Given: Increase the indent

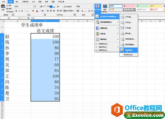Looking at the screenshot, I should click(x=61, y=11).
